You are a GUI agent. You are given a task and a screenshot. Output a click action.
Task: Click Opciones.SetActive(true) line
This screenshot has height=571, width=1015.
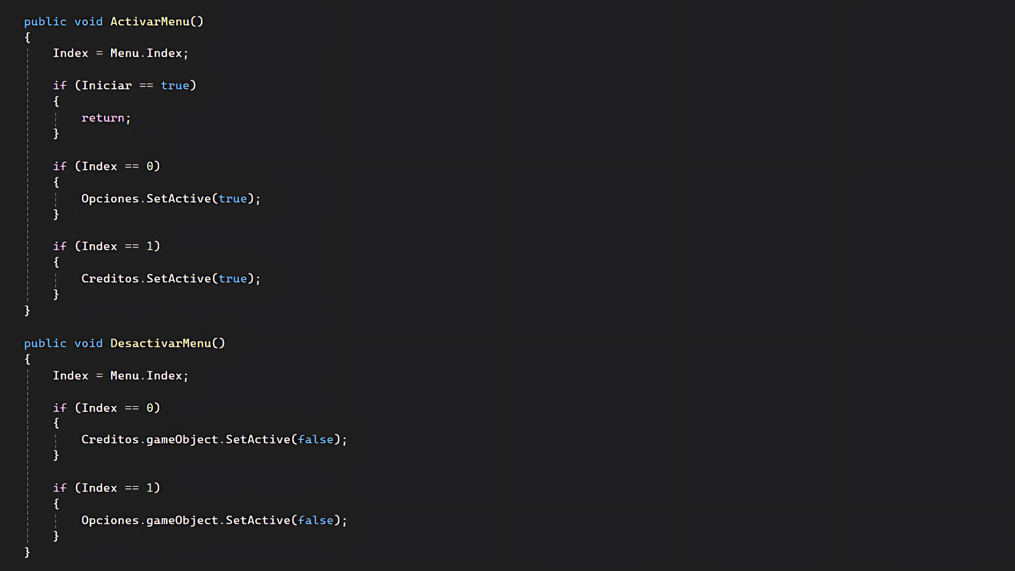pyautogui.click(x=171, y=199)
